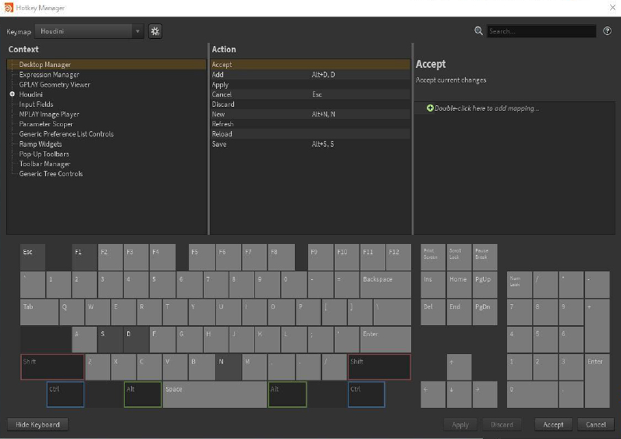Select Expression Manager in Context tree
The image size is (621, 439).
[49, 75]
